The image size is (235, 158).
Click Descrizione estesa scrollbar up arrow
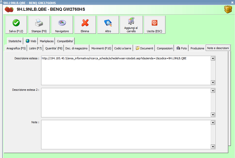tap(213, 58)
